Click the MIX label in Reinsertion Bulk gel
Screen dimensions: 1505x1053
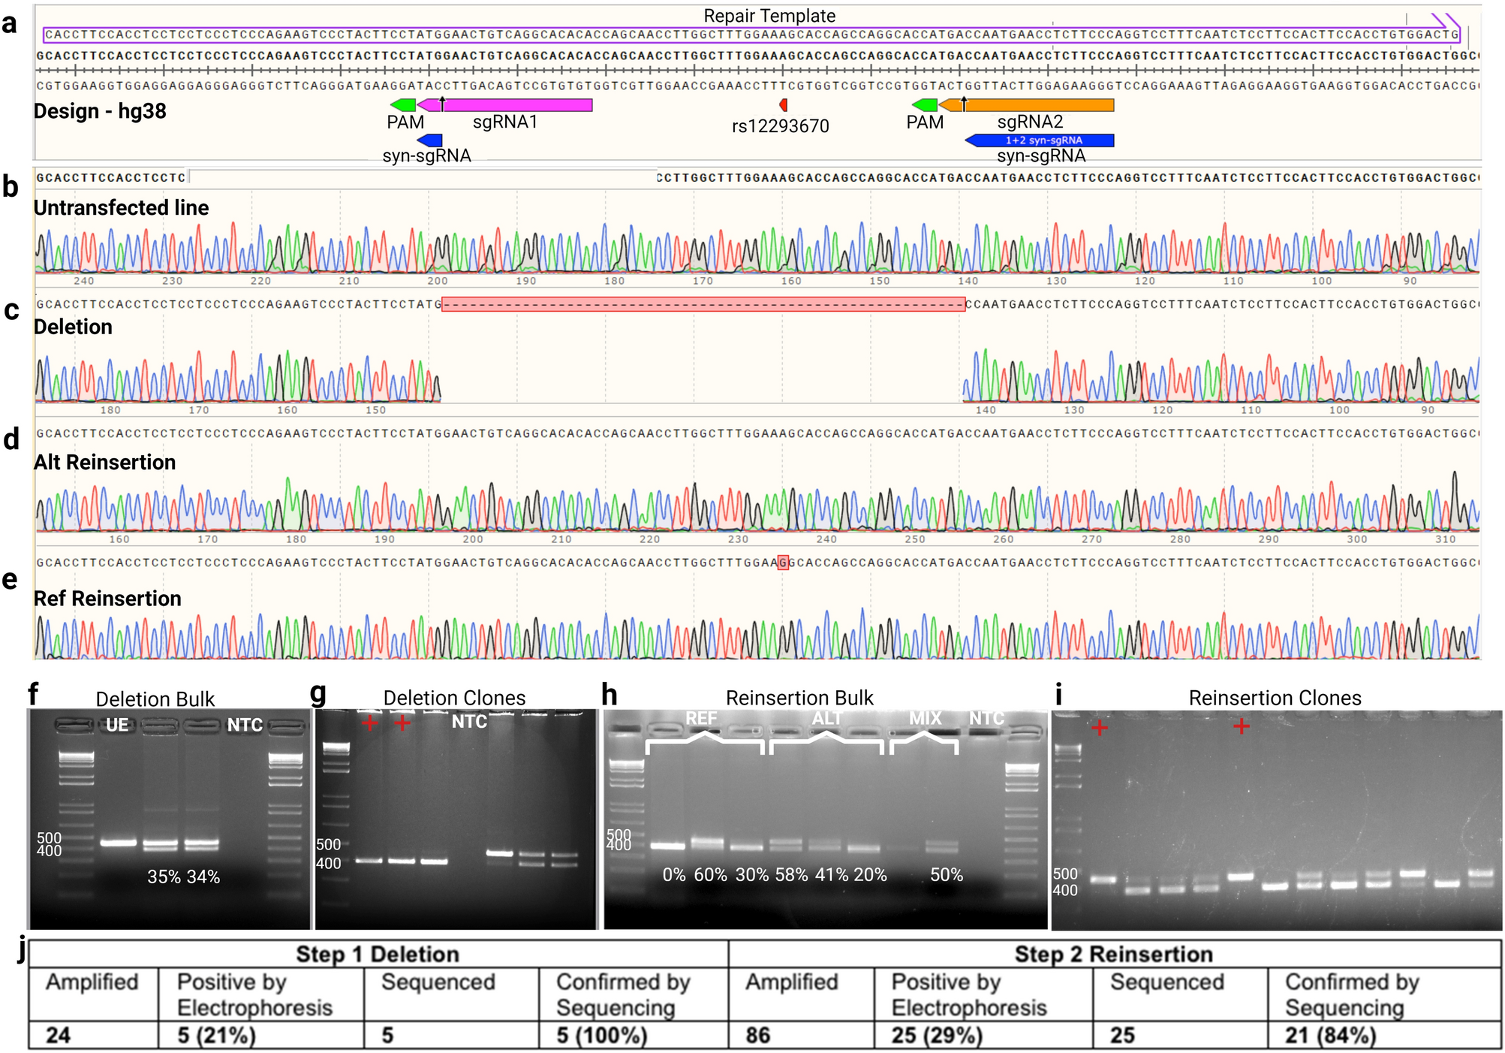pyautogui.click(x=925, y=719)
